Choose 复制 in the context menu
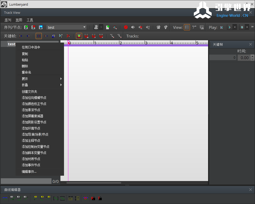The width and height of the screenshot is (255, 204). (x=40, y=54)
